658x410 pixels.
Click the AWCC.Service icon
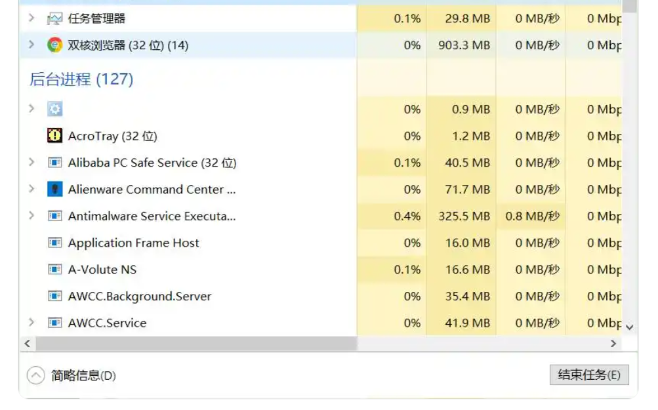(x=54, y=323)
